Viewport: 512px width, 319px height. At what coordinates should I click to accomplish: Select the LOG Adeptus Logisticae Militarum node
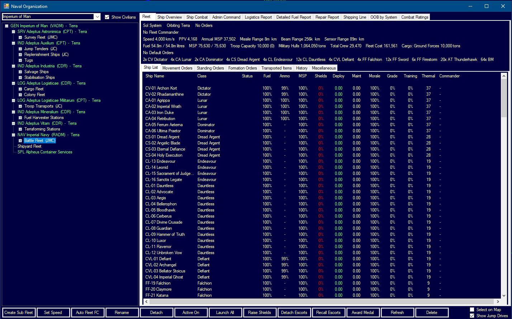pyautogui.click(x=59, y=100)
